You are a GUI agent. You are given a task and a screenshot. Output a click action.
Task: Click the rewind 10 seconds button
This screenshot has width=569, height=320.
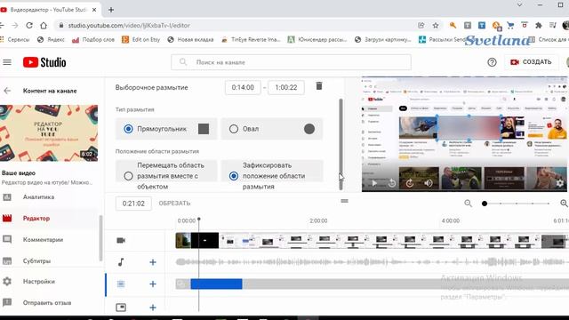click(392, 183)
